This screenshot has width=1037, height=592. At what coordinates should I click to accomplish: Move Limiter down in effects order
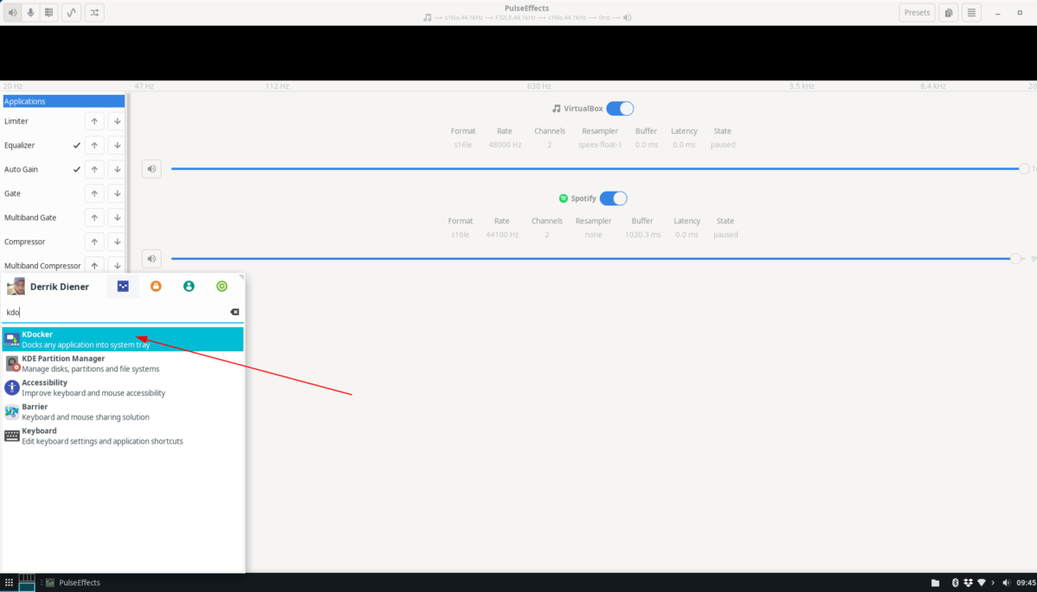click(116, 120)
